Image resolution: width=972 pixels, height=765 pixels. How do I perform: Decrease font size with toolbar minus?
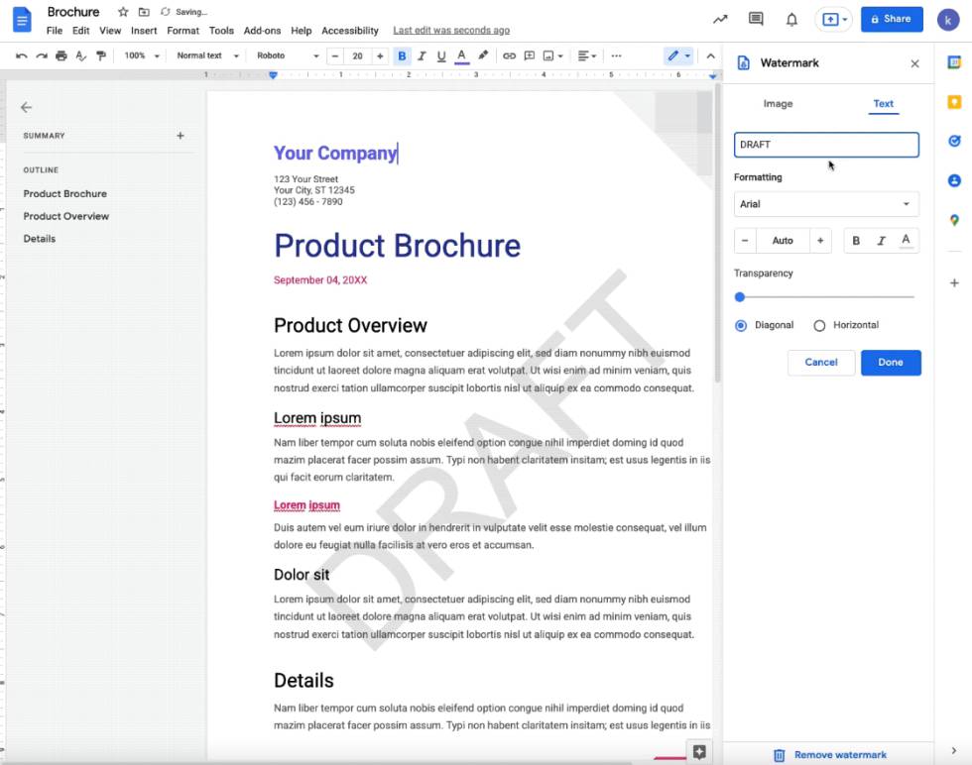click(335, 55)
